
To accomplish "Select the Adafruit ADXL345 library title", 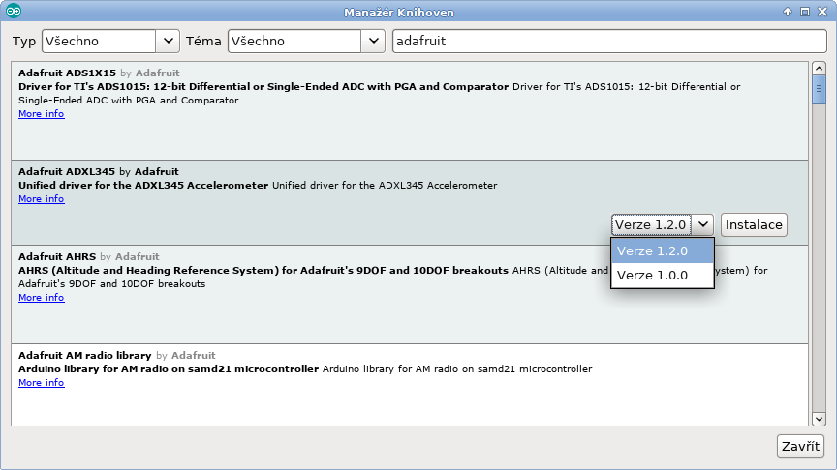I will (x=67, y=171).
